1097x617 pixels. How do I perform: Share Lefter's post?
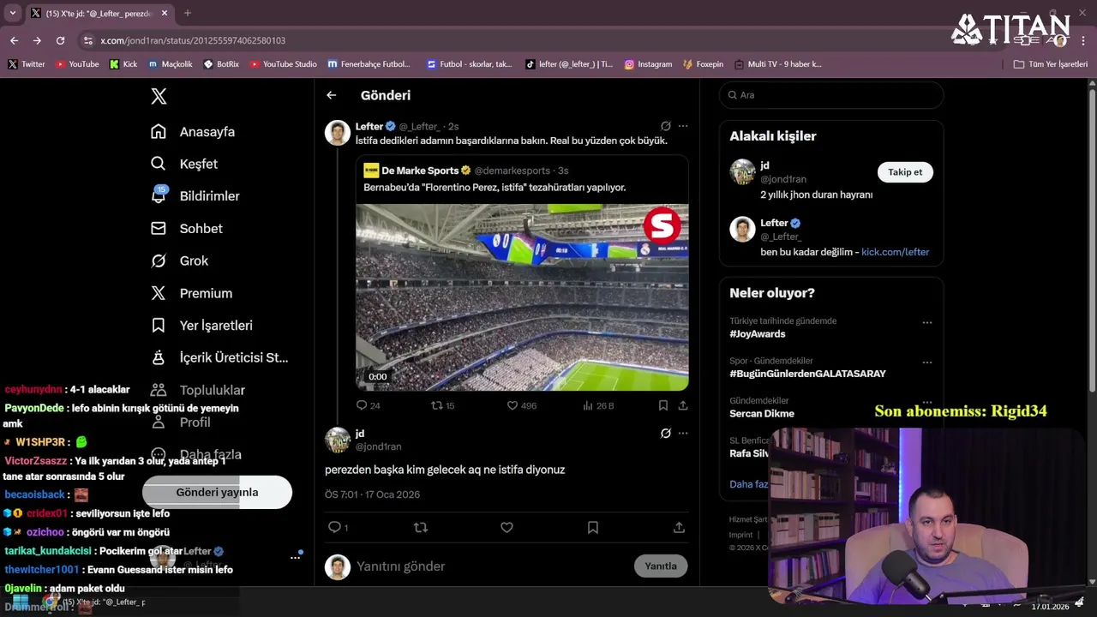[683, 405]
